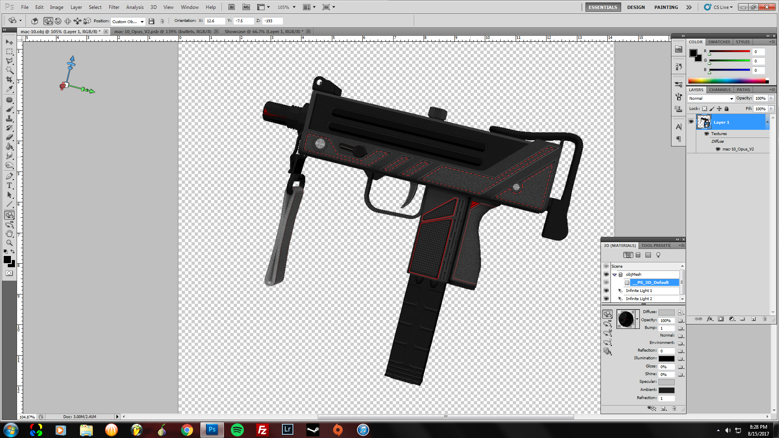The image size is (779, 438).
Task: Open Steam from the taskbar
Action: pyautogui.click(x=313, y=430)
